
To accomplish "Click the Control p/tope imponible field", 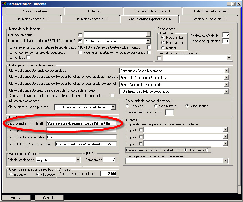I will point(108,174).
